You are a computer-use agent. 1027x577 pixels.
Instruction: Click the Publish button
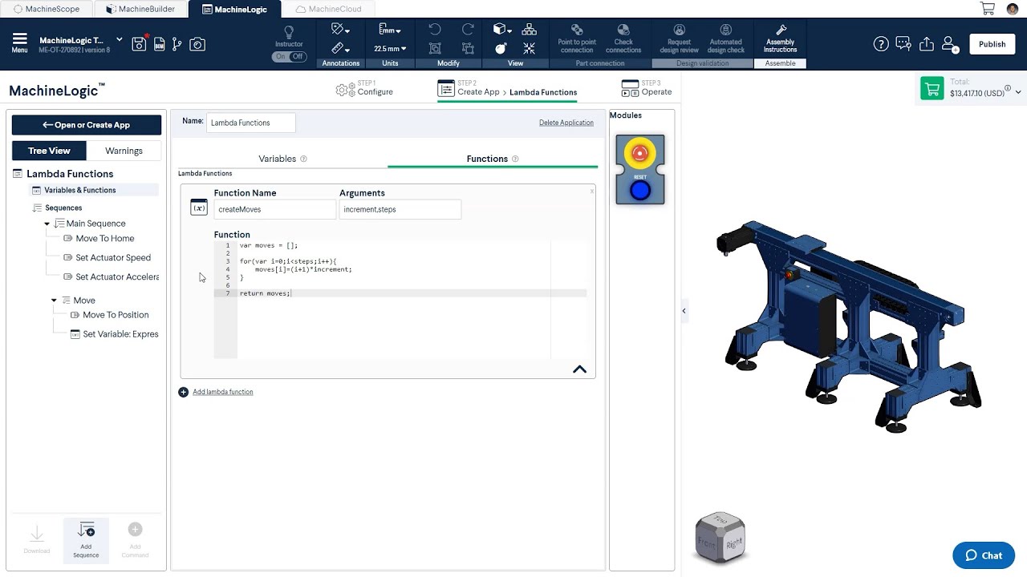pos(992,44)
